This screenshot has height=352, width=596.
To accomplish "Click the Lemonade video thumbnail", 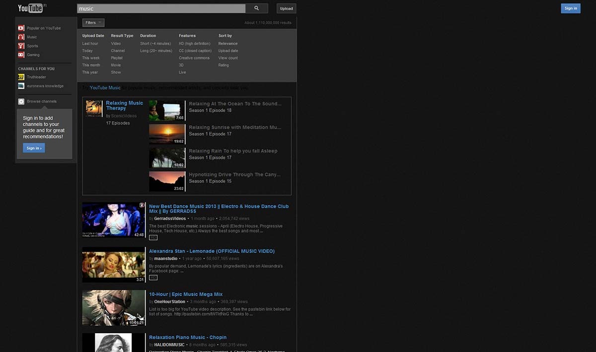I will pyautogui.click(x=114, y=265).
